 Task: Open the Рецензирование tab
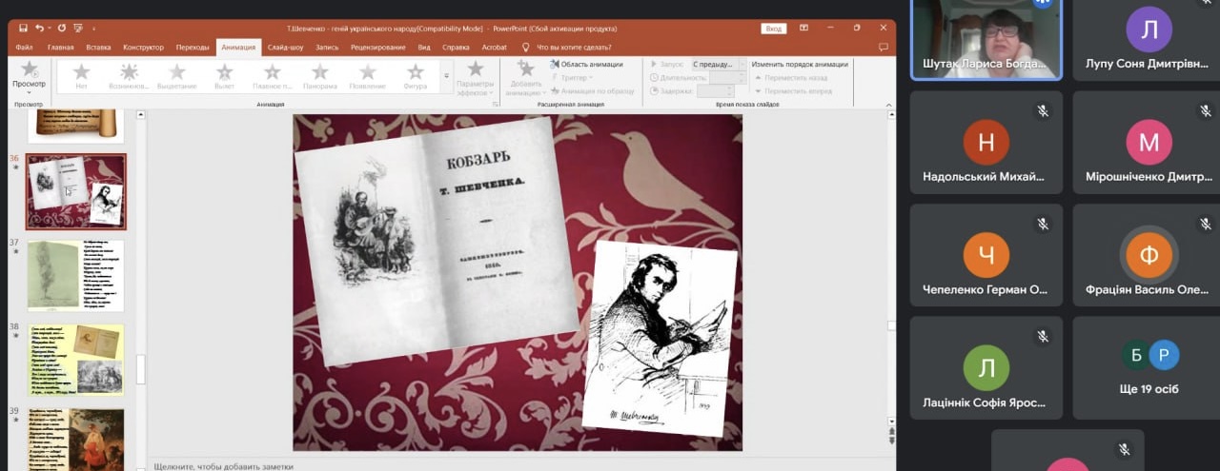(378, 47)
